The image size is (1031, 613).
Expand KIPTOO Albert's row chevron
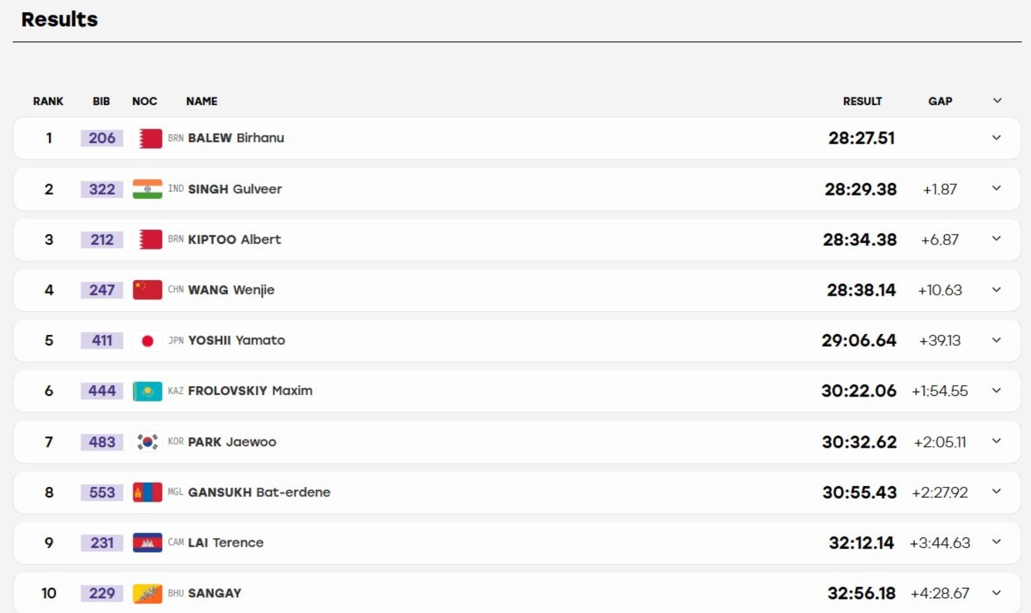point(996,238)
